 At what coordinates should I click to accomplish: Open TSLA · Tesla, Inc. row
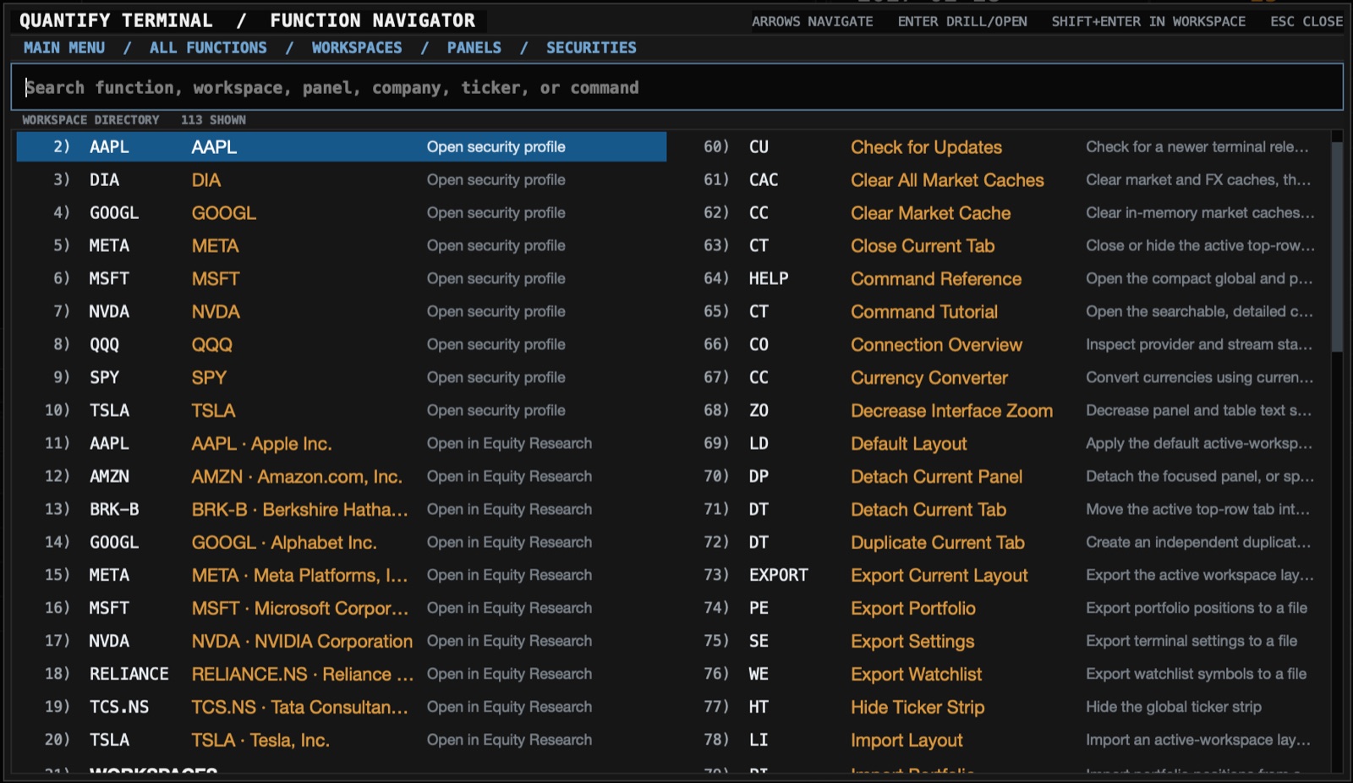tap(342, 740)
